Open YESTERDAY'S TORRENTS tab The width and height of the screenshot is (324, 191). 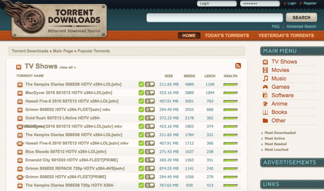286,36
